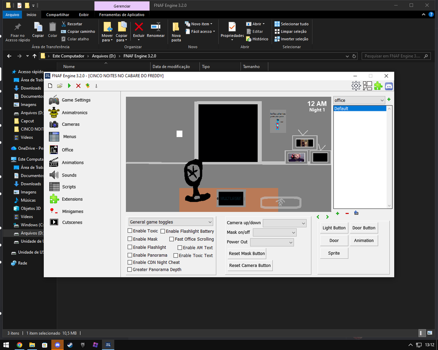Open Minigames section in sidebar
Image resolution: width=438 pixels, height=350 pixels.
[66, 211]
